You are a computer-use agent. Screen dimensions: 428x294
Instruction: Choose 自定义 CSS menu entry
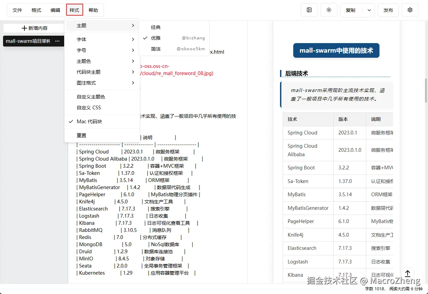[x=102, y=108]
